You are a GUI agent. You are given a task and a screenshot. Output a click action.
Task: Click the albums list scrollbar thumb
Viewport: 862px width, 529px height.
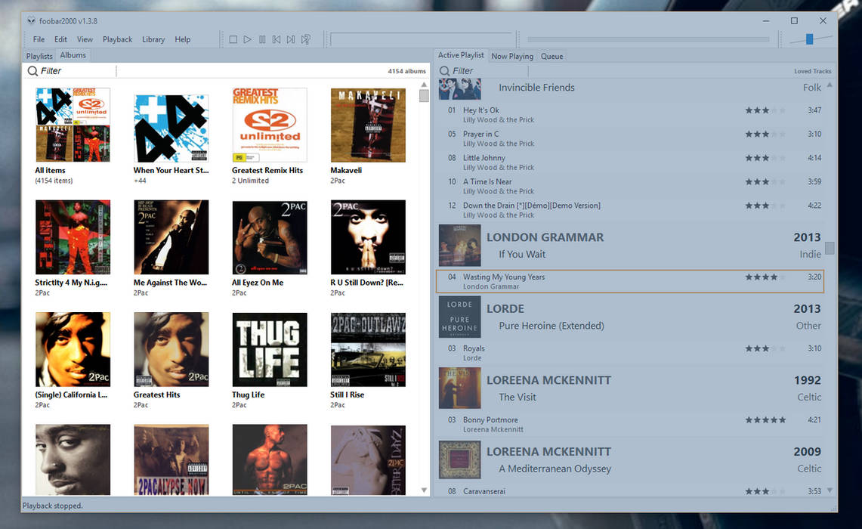[x=424, y=96]
